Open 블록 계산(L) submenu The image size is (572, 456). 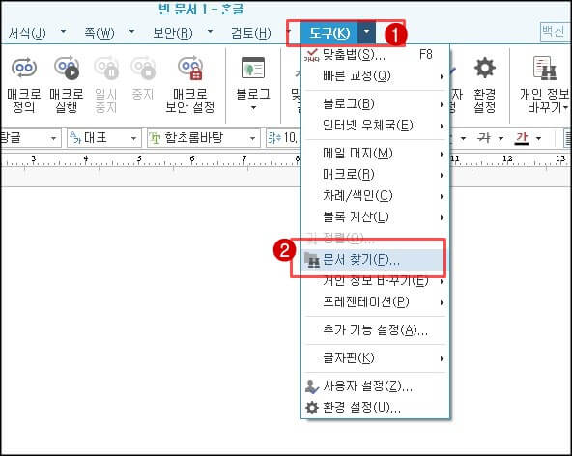[375, 217]
